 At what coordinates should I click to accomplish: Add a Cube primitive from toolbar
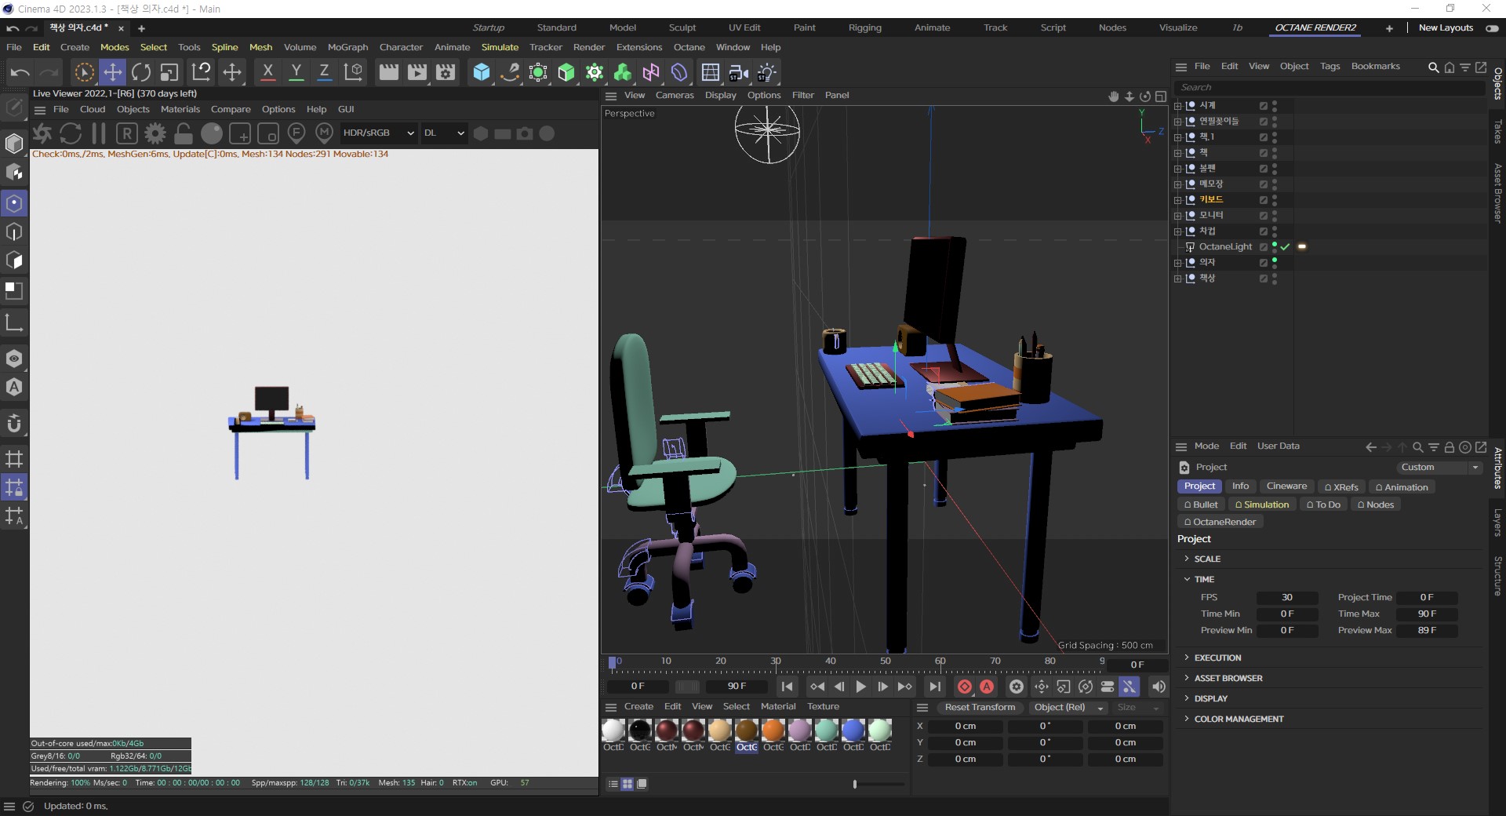482,72
